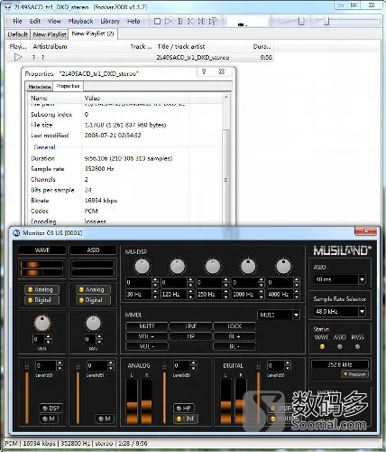Image resolution: width=386 pixels, height=452 pixels.
Task: Open the Help menu
Action: pos(133,21)
